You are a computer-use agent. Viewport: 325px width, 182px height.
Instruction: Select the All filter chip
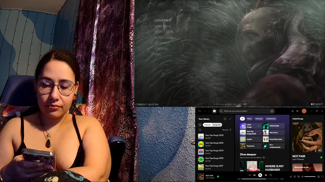click(242, 119)
